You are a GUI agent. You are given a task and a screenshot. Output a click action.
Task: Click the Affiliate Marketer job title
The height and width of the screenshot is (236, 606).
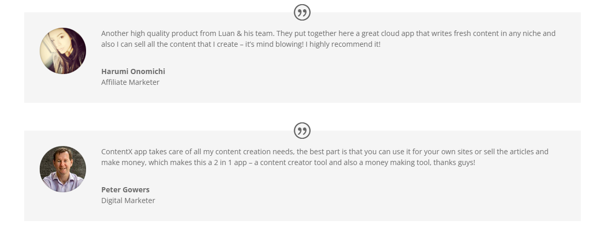click(x=130, y=82)
